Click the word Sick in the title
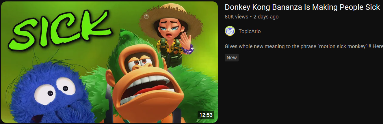This screenshot has width=383, height=124. coord(372,7)
